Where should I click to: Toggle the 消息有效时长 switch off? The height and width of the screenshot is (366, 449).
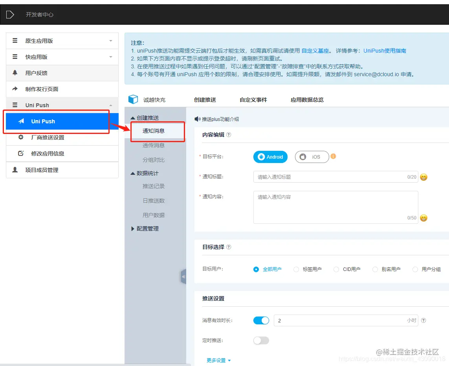click(x=261, y=320)
